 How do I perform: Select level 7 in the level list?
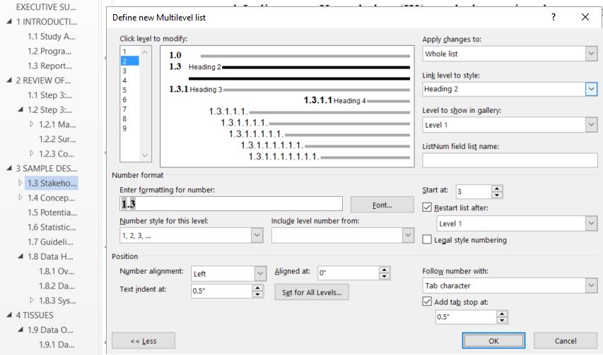129,109
